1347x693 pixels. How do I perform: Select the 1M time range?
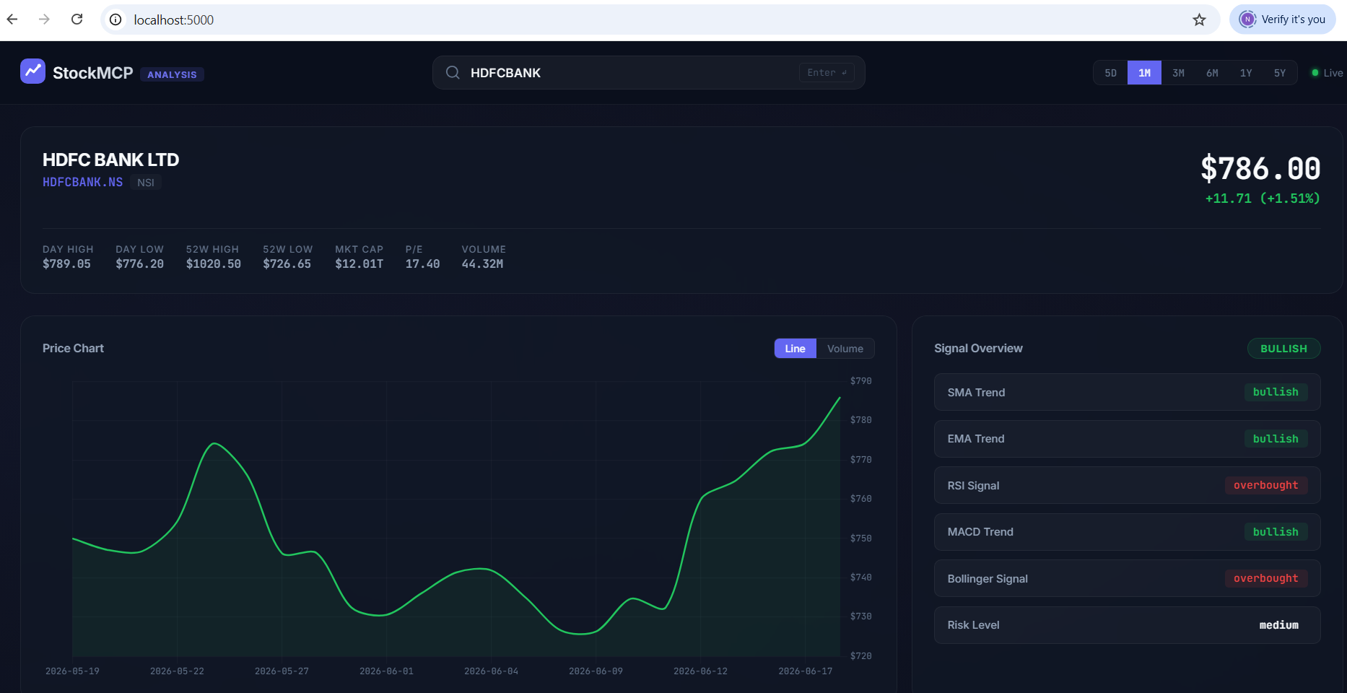point(1144,73)
